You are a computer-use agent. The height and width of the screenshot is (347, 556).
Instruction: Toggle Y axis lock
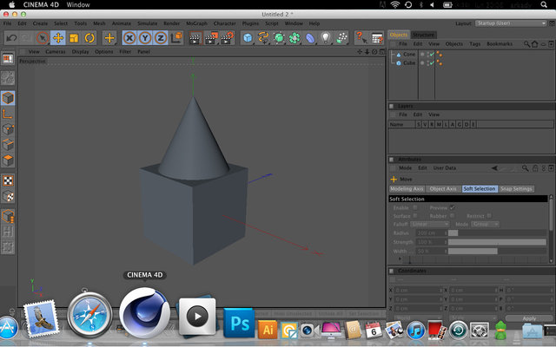pyautogui.click(x=145, y=38)
